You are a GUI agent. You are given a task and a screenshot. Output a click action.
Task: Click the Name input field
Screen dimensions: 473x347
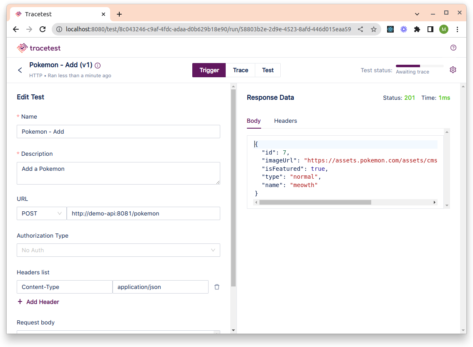(x=118, y=132)
